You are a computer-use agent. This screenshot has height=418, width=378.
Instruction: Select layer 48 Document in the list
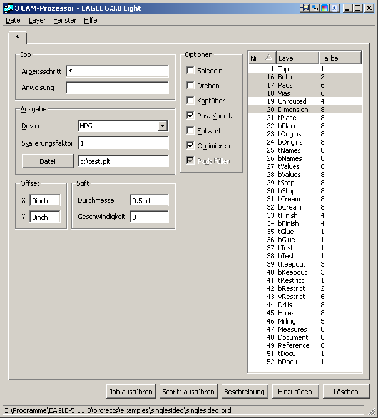point(305,337)
